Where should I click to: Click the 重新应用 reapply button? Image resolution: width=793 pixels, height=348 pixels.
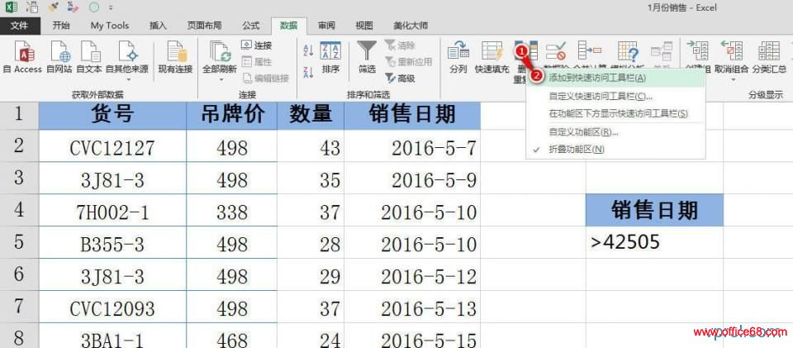tap(408, 62)
